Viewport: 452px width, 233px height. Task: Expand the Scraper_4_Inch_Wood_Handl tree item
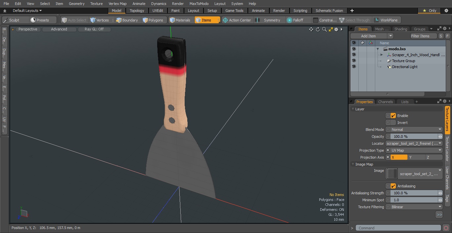382,55
